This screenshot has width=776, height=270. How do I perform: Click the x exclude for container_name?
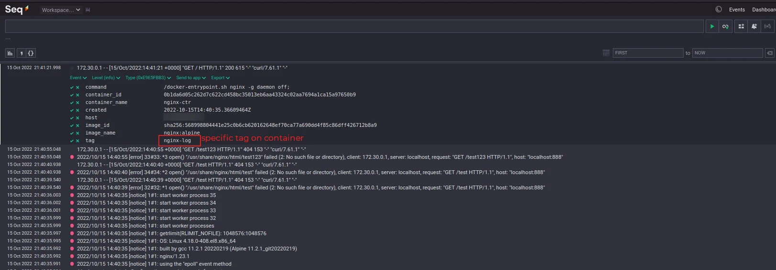[78, 103]
